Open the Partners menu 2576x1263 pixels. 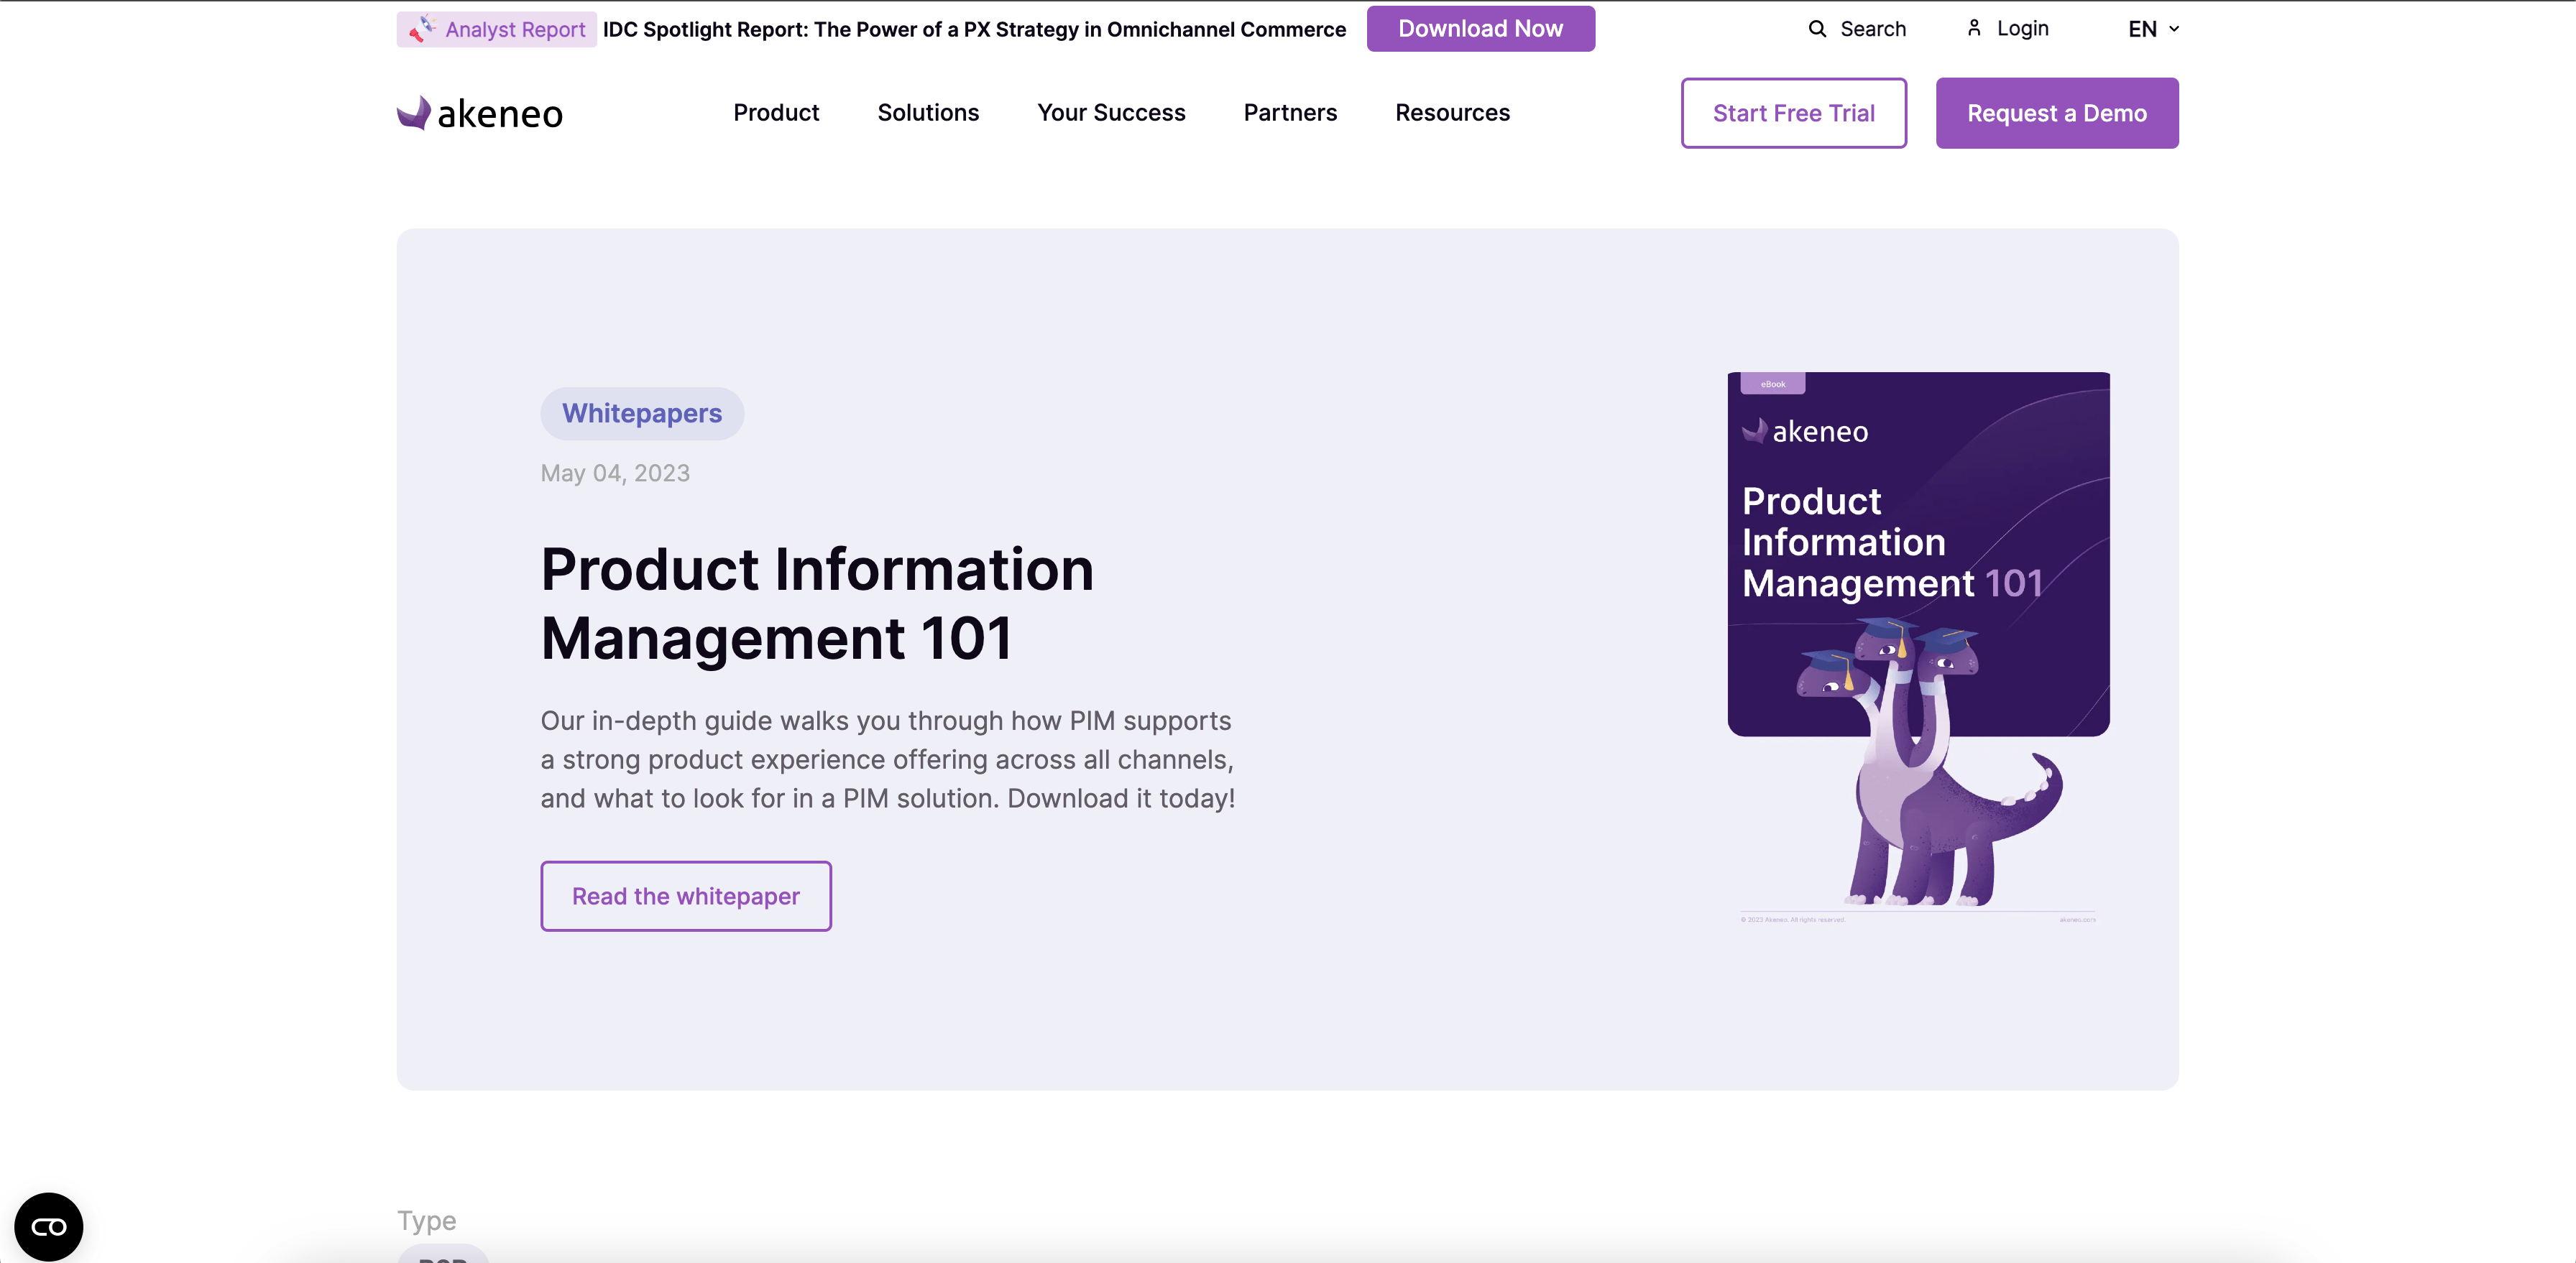(x=1290, y=113)
